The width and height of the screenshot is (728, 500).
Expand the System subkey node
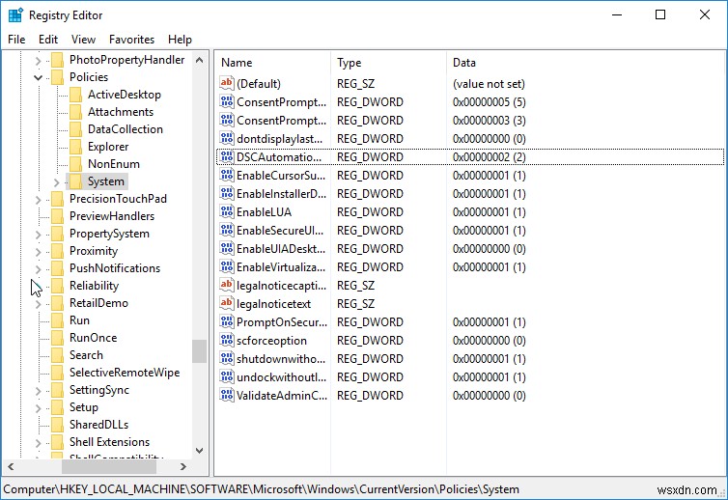point(57,182)
